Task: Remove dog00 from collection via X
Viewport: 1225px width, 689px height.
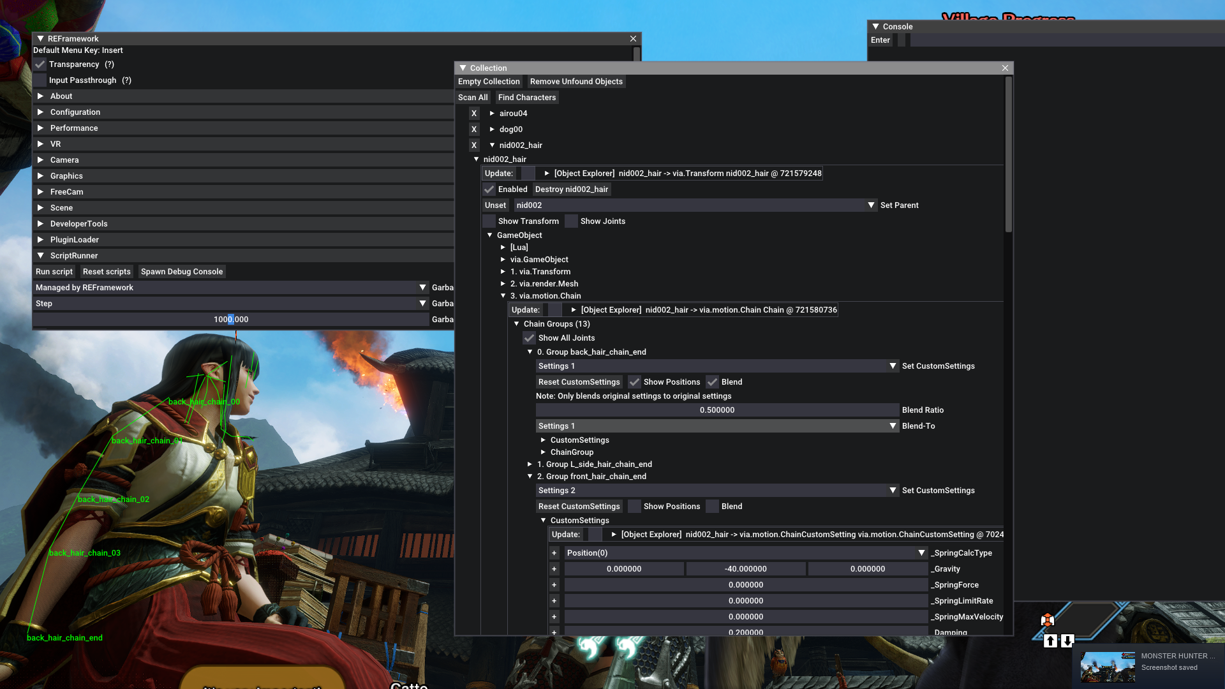Action: pyautogui.click(x=474, y=130)
